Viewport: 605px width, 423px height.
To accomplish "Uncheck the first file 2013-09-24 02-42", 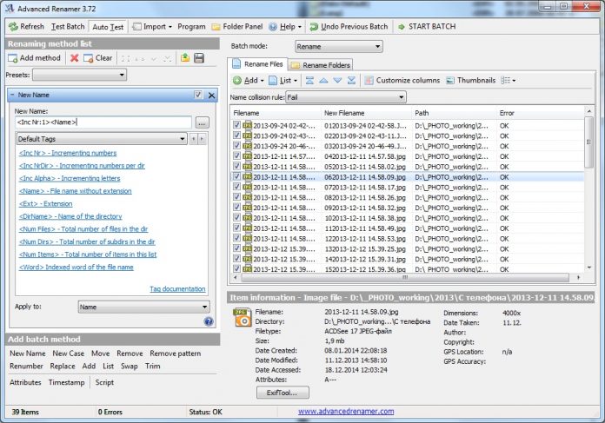I will (237, 125).
